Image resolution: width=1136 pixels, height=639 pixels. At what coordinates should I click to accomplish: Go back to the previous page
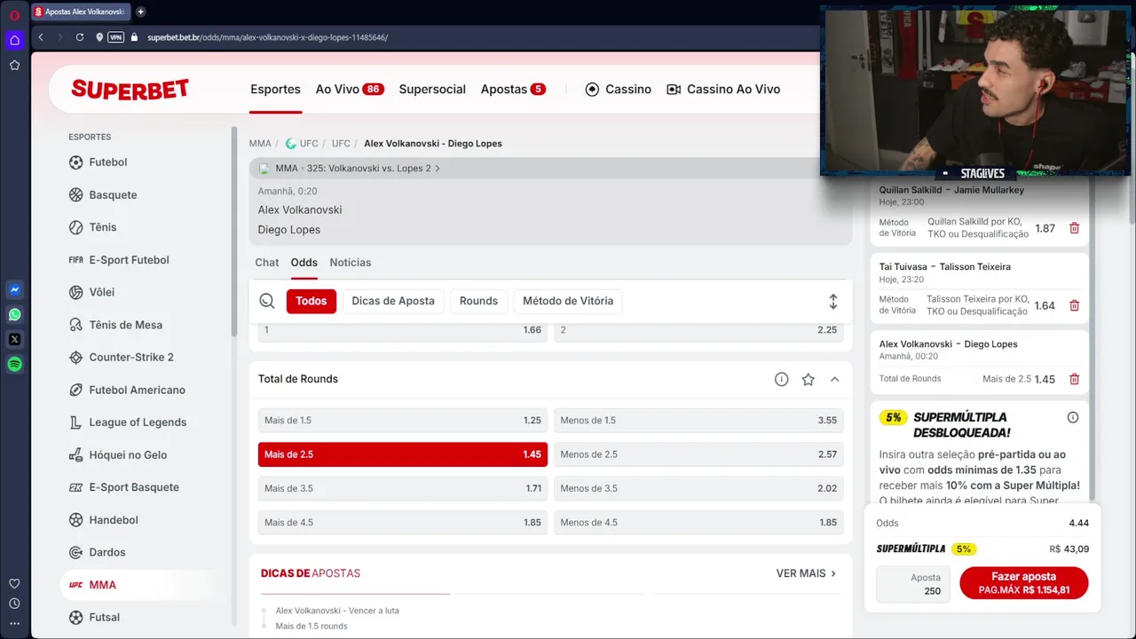point(41,37)
